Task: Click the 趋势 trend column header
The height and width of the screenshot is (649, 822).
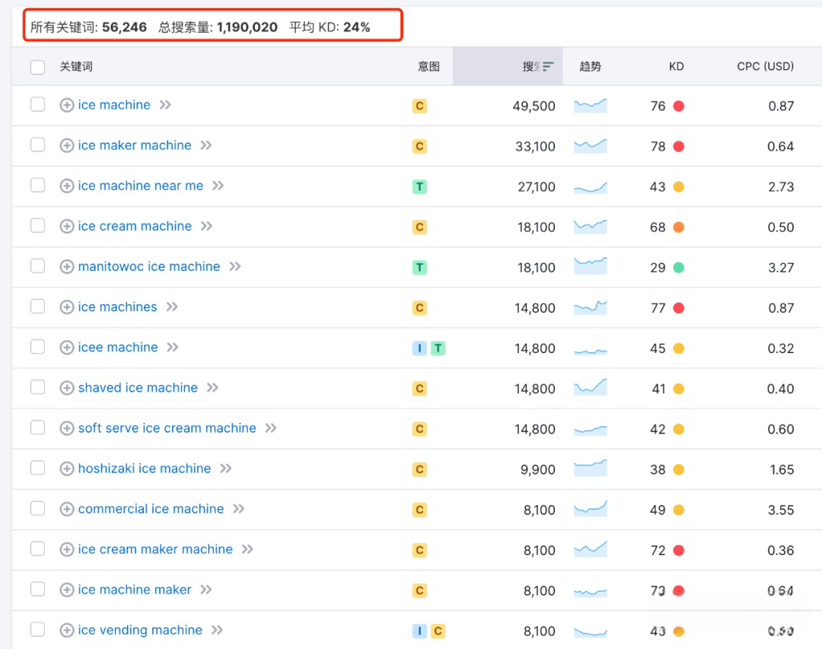Action: coord(591,67)
